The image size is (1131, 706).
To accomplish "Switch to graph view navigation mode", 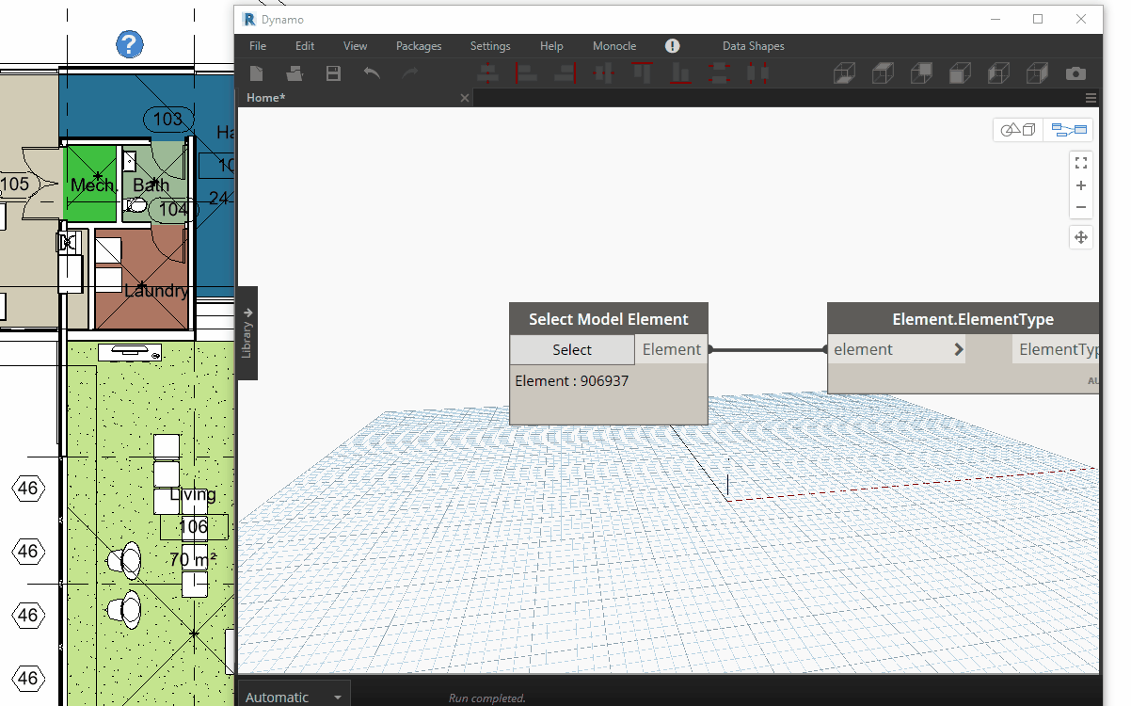I will (1068, 130).
